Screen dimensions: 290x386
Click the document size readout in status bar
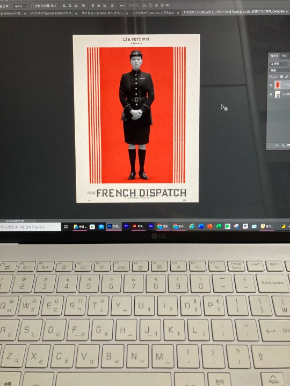pos(15,221)
